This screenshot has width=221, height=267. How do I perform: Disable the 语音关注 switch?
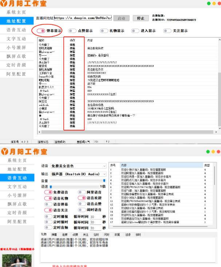click(48, 210)
